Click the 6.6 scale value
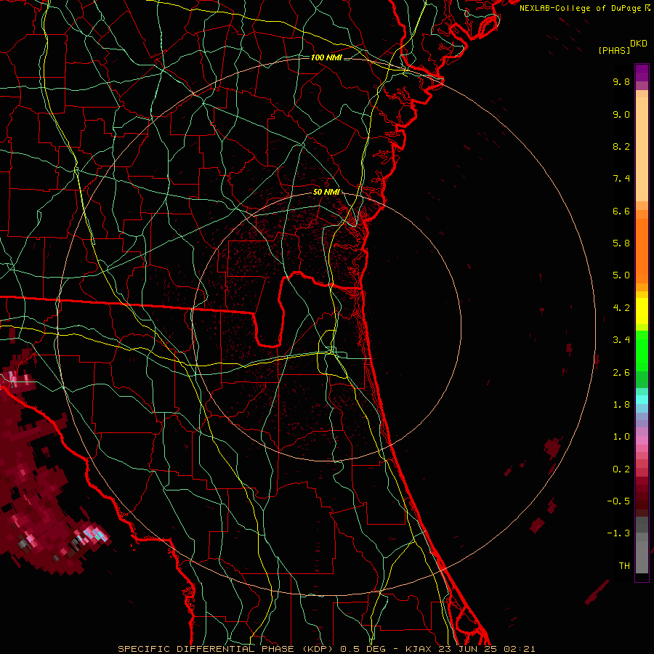 point(621,211)
